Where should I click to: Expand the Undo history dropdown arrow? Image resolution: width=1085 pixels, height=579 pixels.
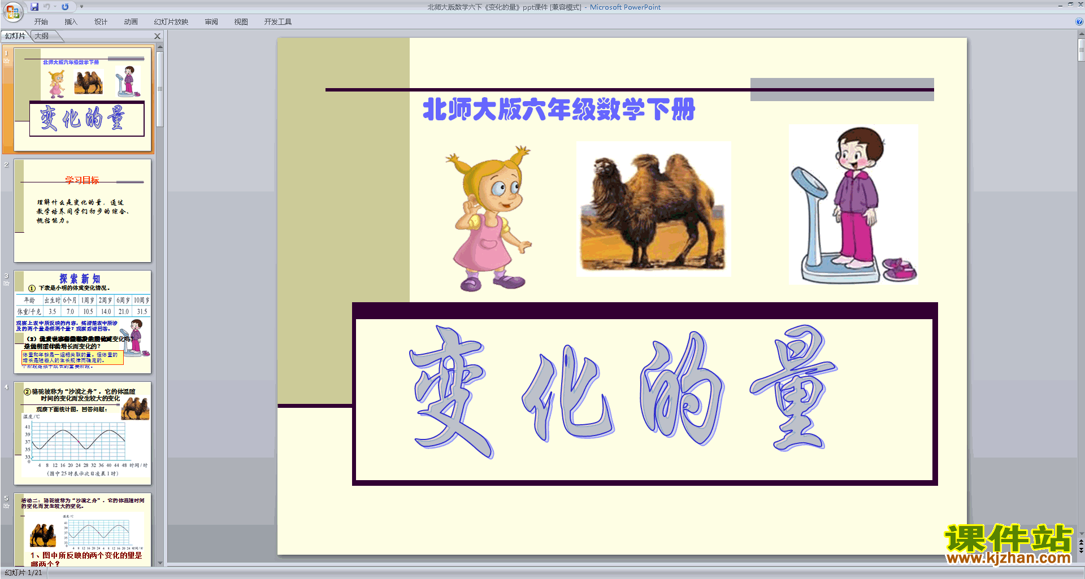pyautogui.click(x=55, y=7)
